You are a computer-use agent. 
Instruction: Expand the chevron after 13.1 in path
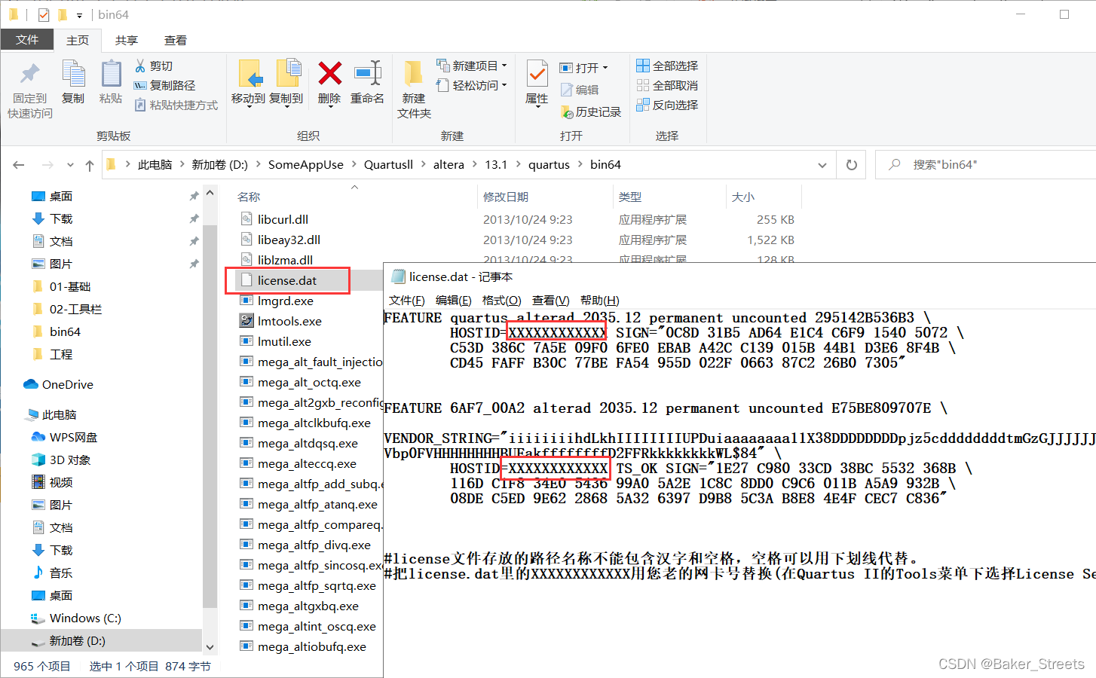518,165
